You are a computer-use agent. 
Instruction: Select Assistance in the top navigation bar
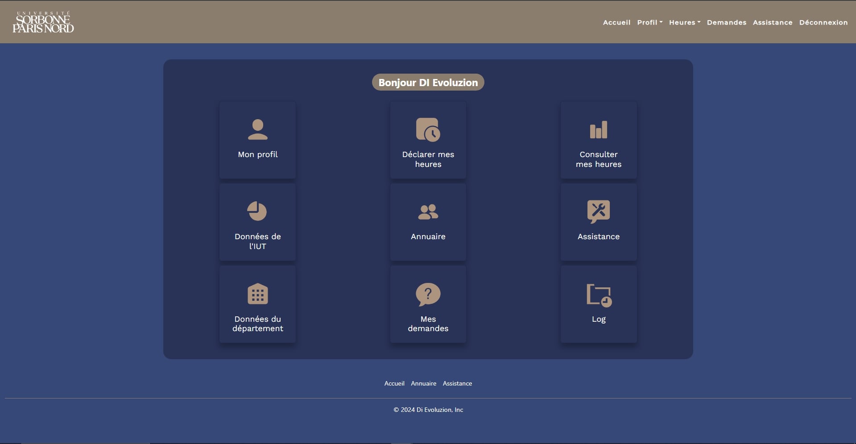click(772, 22)
